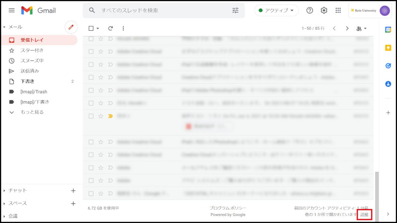Click the 詳細 link at bottom right

364,215
